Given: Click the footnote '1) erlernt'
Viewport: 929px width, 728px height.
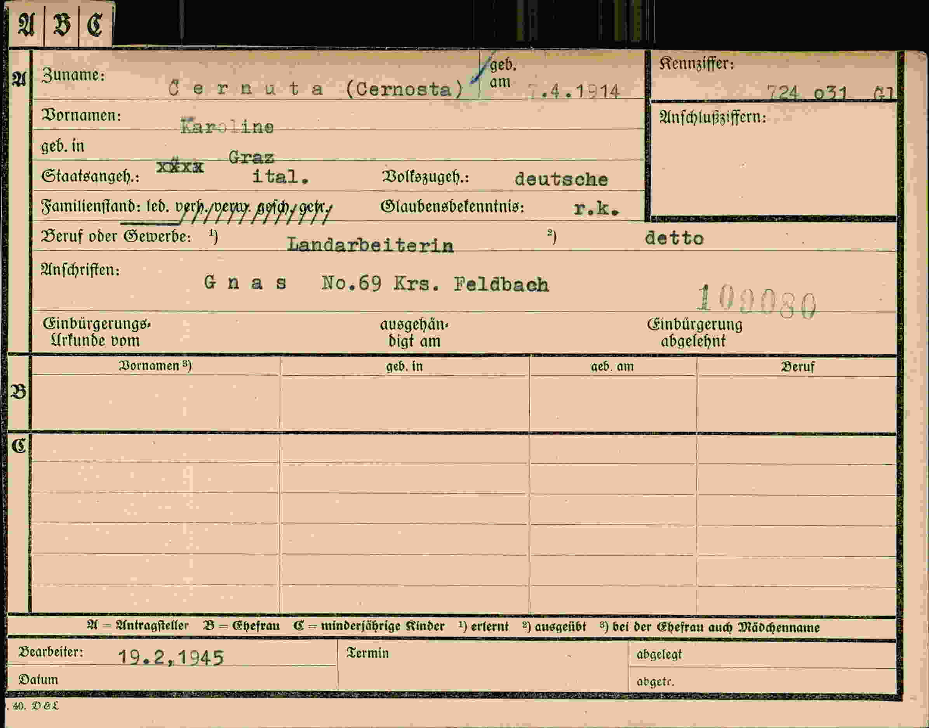Looking at the screenshot, I should pos(484,627).
